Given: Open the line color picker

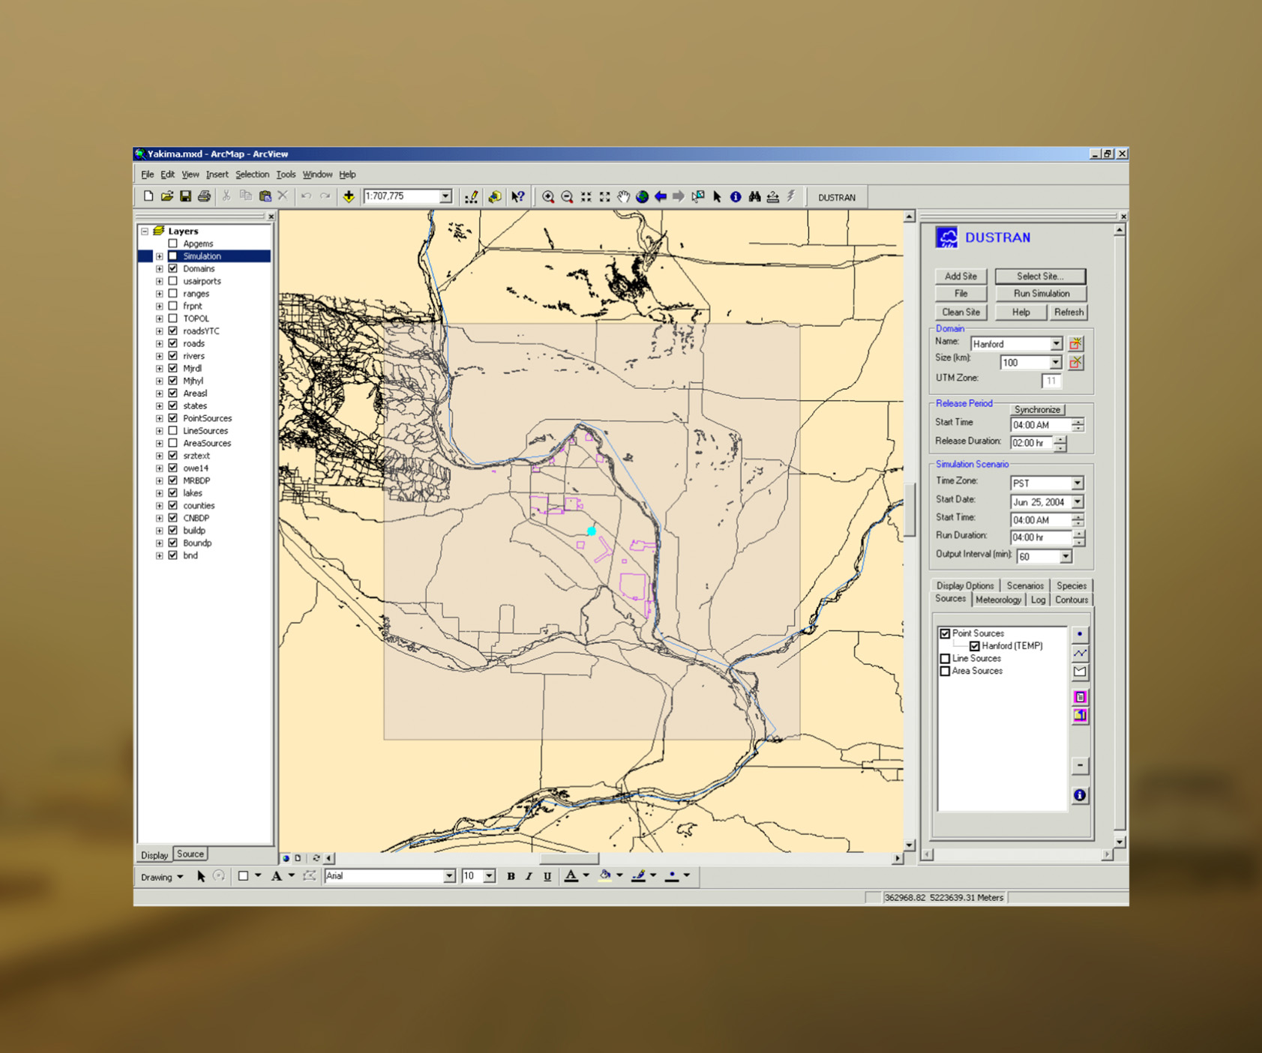Looking at the screenshot, I should (x=639, y=875).
